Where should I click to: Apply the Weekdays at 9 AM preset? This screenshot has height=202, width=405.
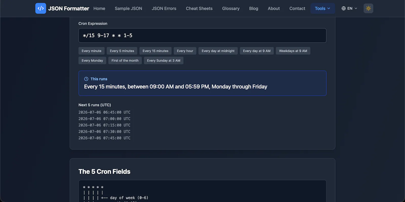click(x=293, y=51)
